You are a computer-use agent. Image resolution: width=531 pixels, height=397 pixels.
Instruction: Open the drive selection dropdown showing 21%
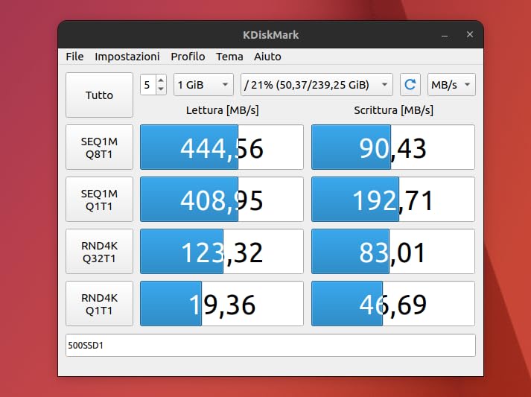[x=317, y=85]
